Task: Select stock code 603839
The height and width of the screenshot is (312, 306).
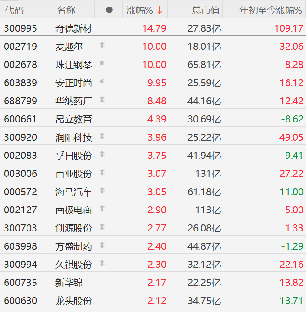Action: 20,83
